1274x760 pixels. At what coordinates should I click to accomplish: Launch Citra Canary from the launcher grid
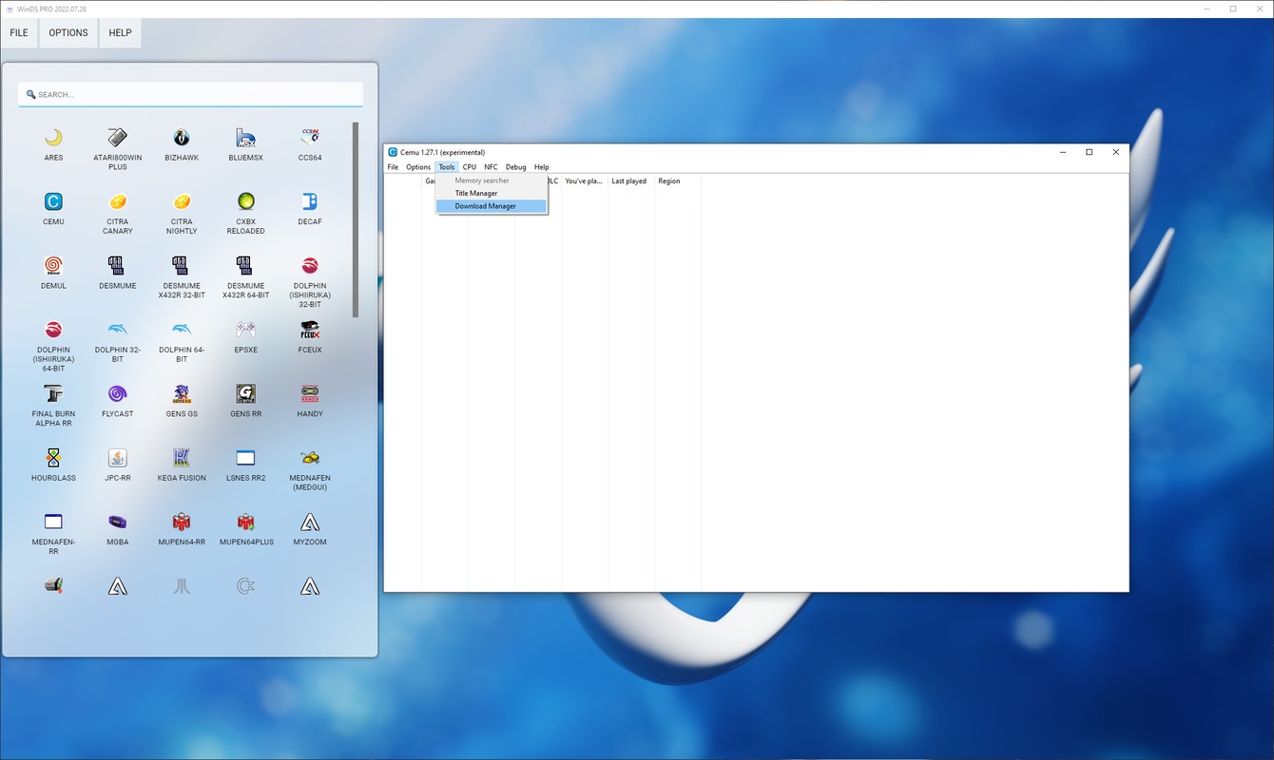(117, 202)
